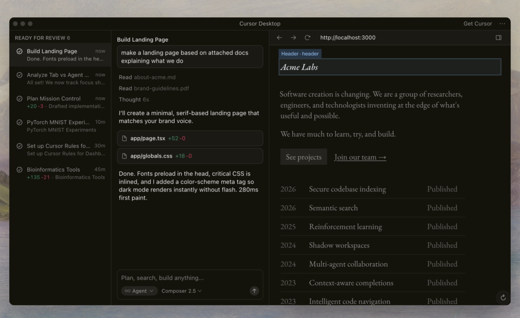Focus the Plan, search, build anything input
This screenshot has width=520, height=318.
click(190, 278)
